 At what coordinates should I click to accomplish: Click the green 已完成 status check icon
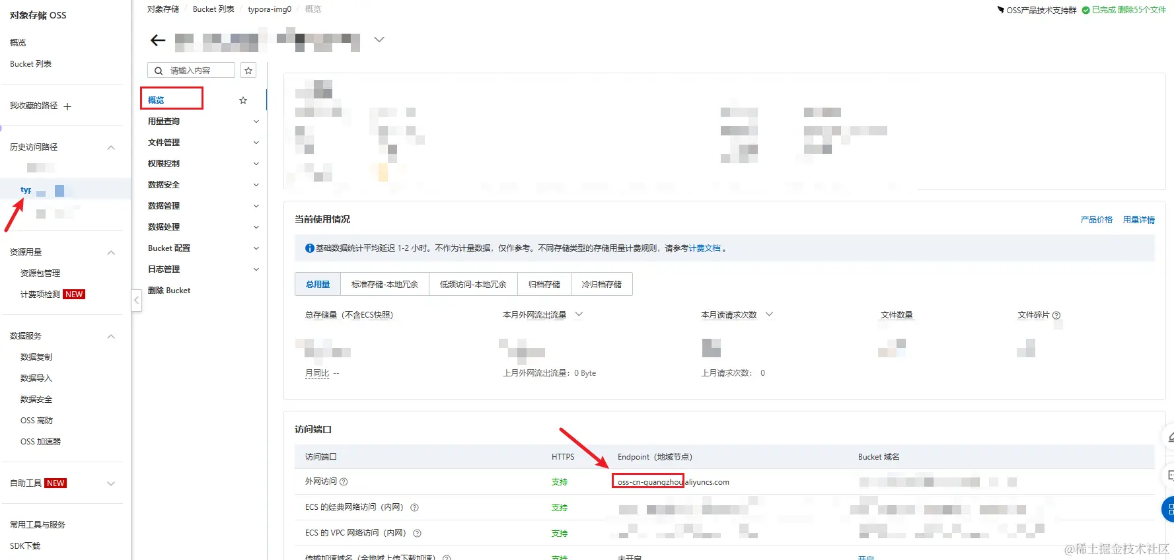[1085, 10]
